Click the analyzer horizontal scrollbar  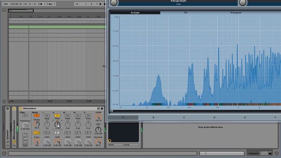(x=196, y=111)
